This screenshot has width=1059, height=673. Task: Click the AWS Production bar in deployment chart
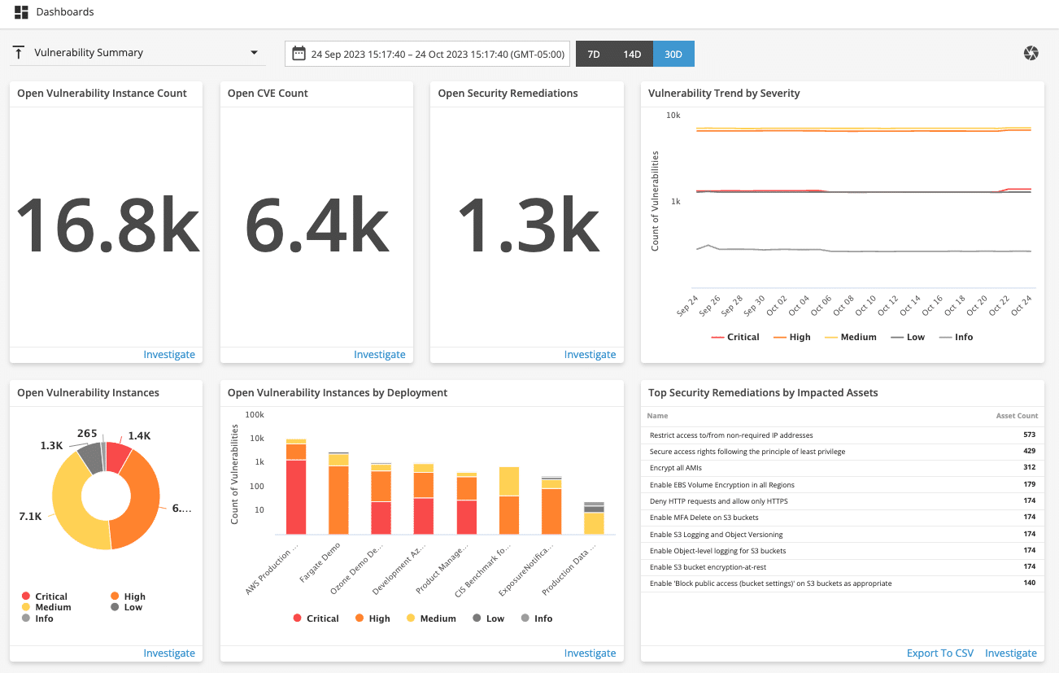click(295, 487)
